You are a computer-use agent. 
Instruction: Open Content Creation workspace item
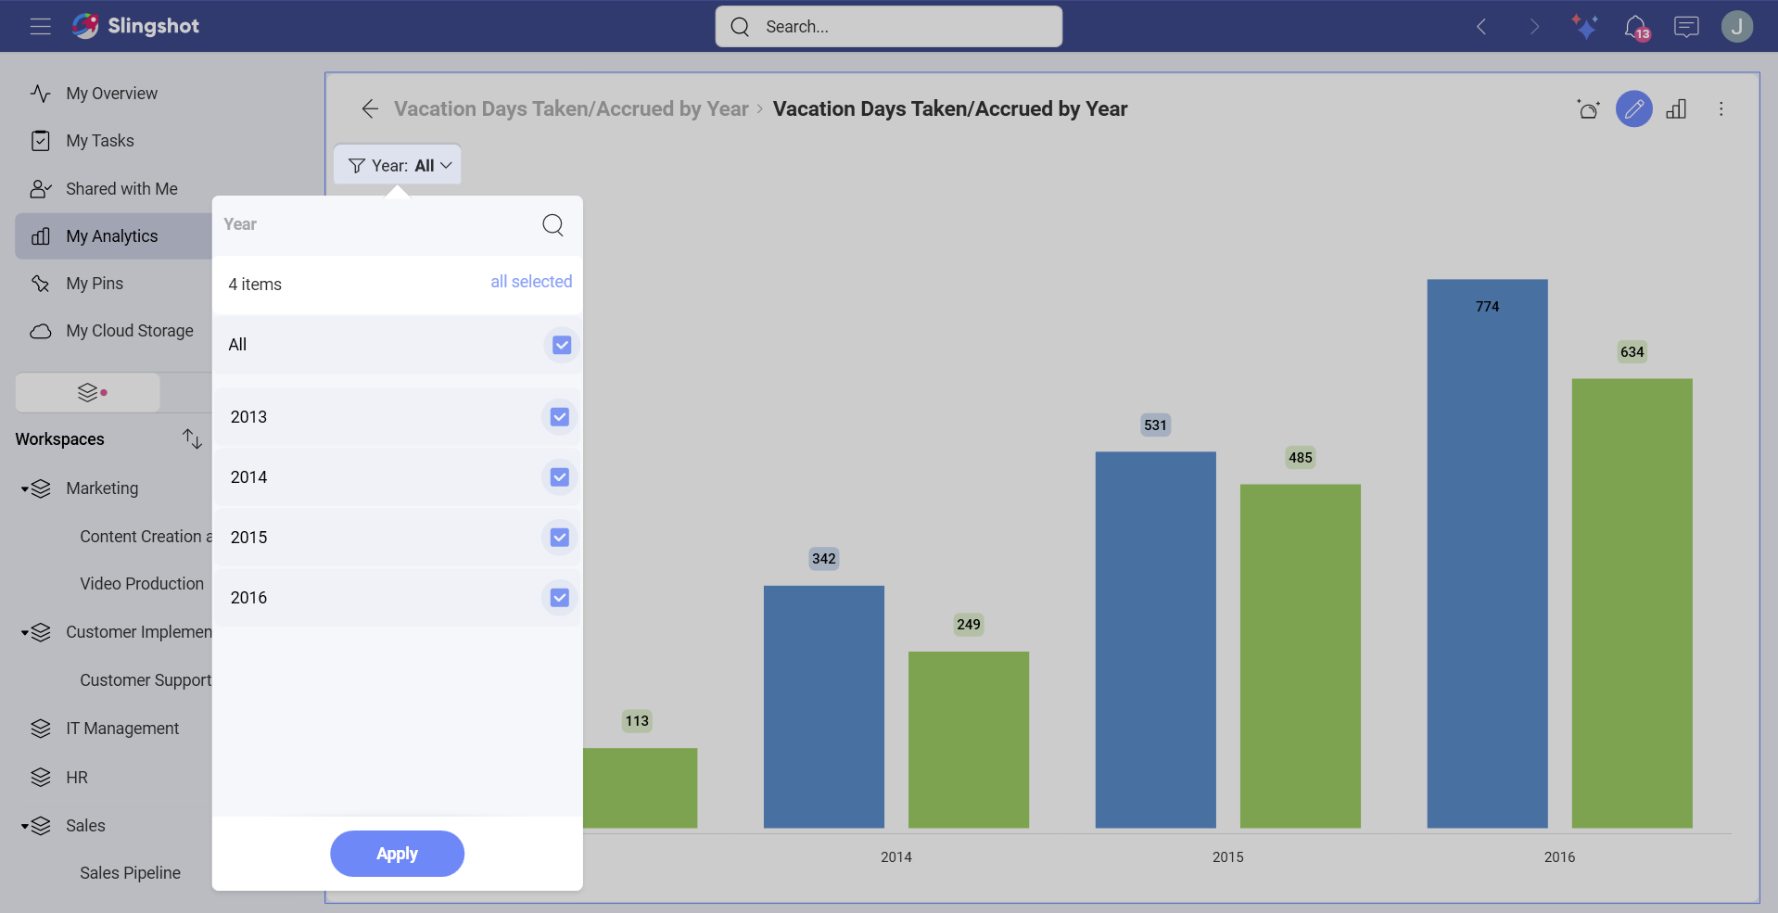pyautogui.click(x=146, y=537)
